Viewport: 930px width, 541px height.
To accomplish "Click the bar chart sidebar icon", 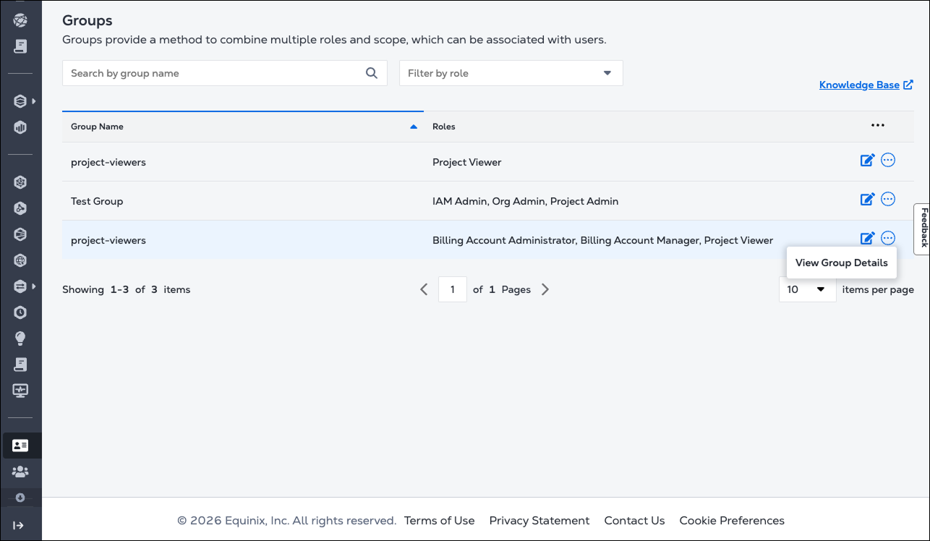I will pos(20,128).
